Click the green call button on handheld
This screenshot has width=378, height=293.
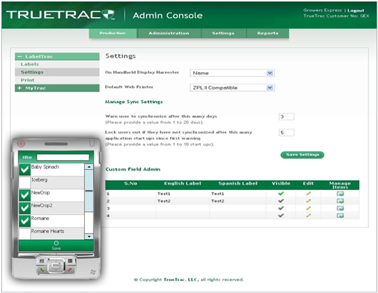[42, 270]
